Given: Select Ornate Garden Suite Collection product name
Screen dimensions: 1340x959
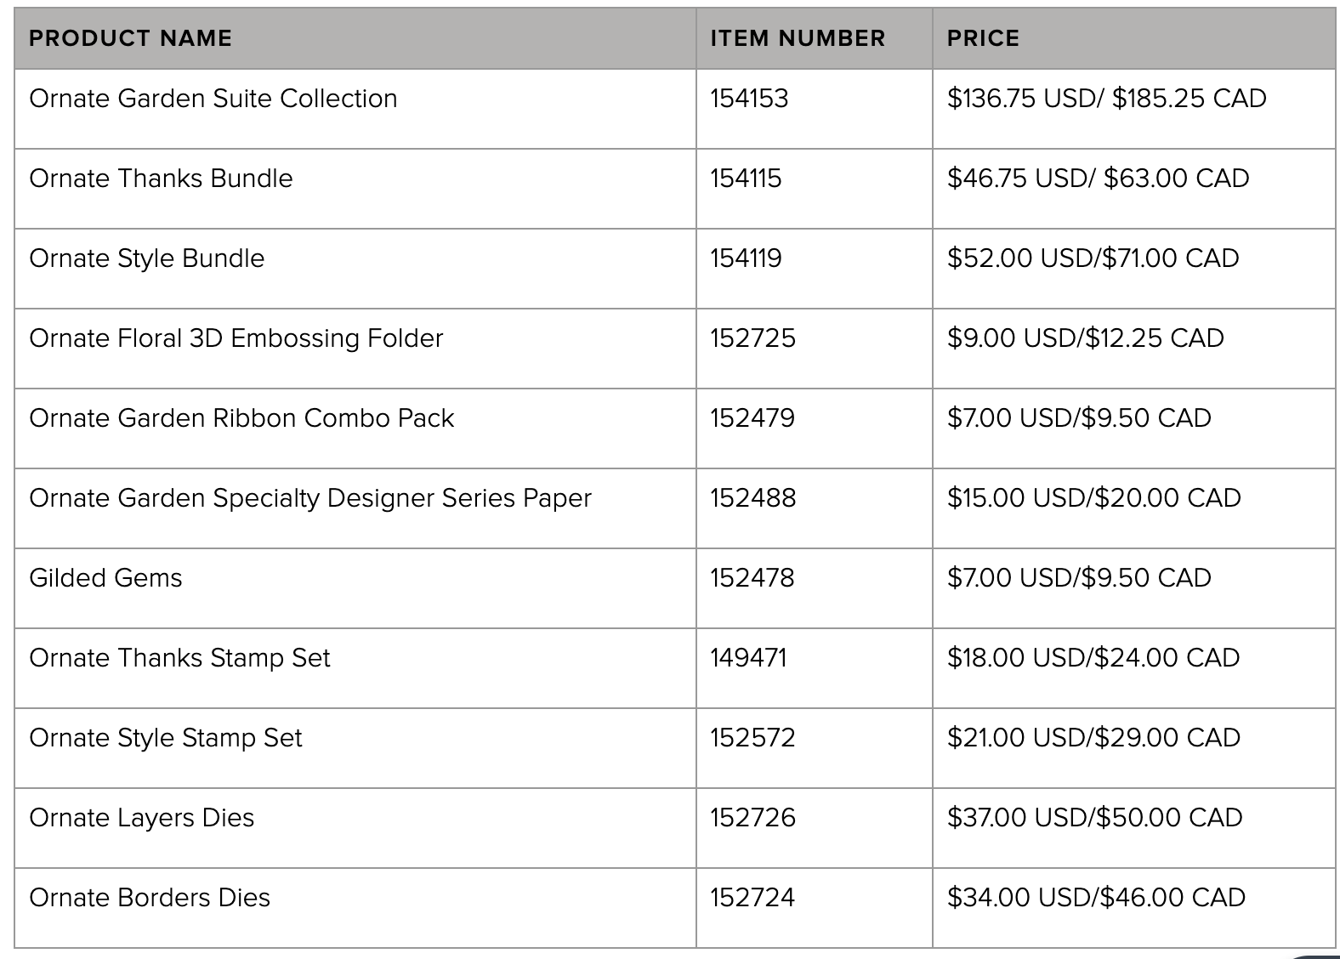Looking at the screenshot, I should [213, 99].
